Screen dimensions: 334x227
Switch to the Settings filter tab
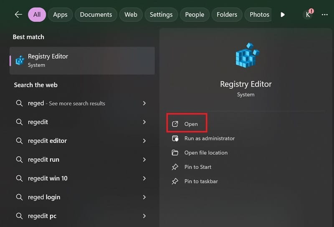pyautogui.click(x=161, y=15)
